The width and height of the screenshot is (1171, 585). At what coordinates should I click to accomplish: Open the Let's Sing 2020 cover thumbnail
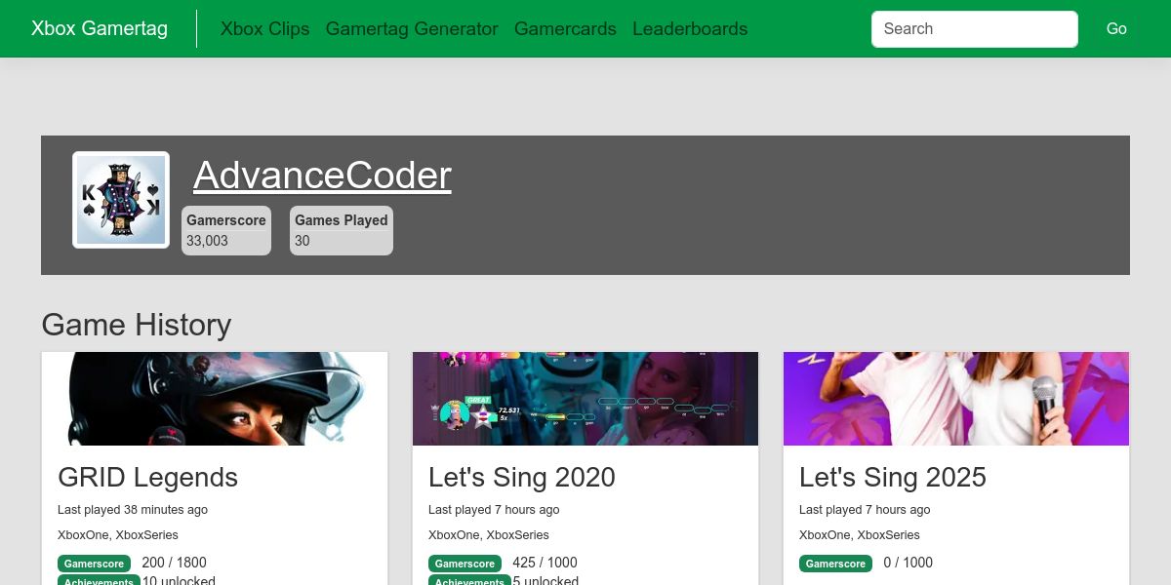click(585, 399)
